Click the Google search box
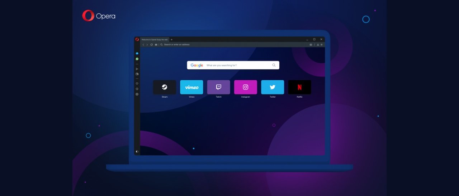459x196 pixels. (233, 65)
